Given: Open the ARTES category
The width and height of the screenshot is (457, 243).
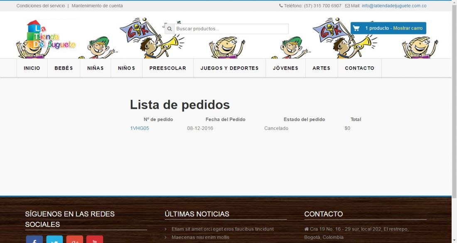Looking at the screenshot, I should point(322,68).
